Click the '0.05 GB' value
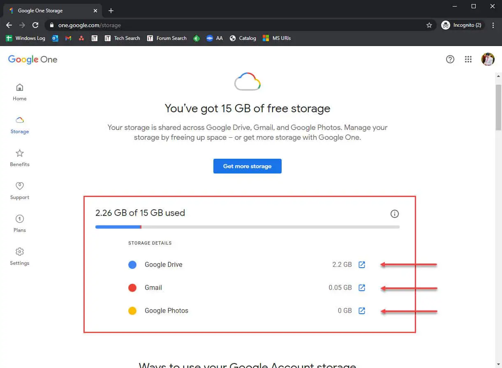The image size is (502, 368). click(340, 288)
